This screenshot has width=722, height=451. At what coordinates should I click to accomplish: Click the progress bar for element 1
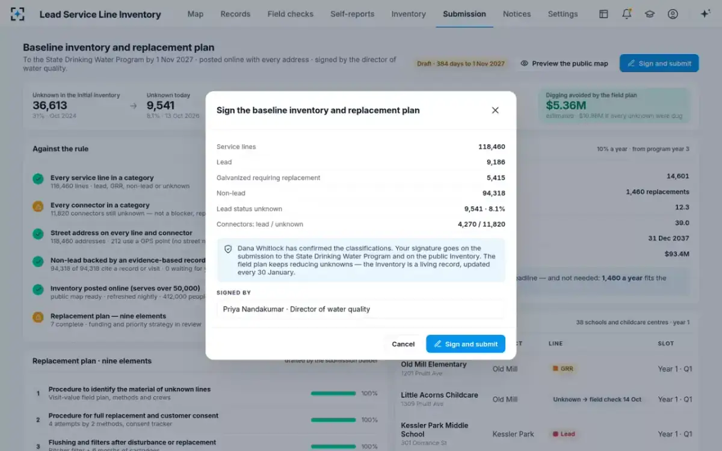click(x=333, y=393)
